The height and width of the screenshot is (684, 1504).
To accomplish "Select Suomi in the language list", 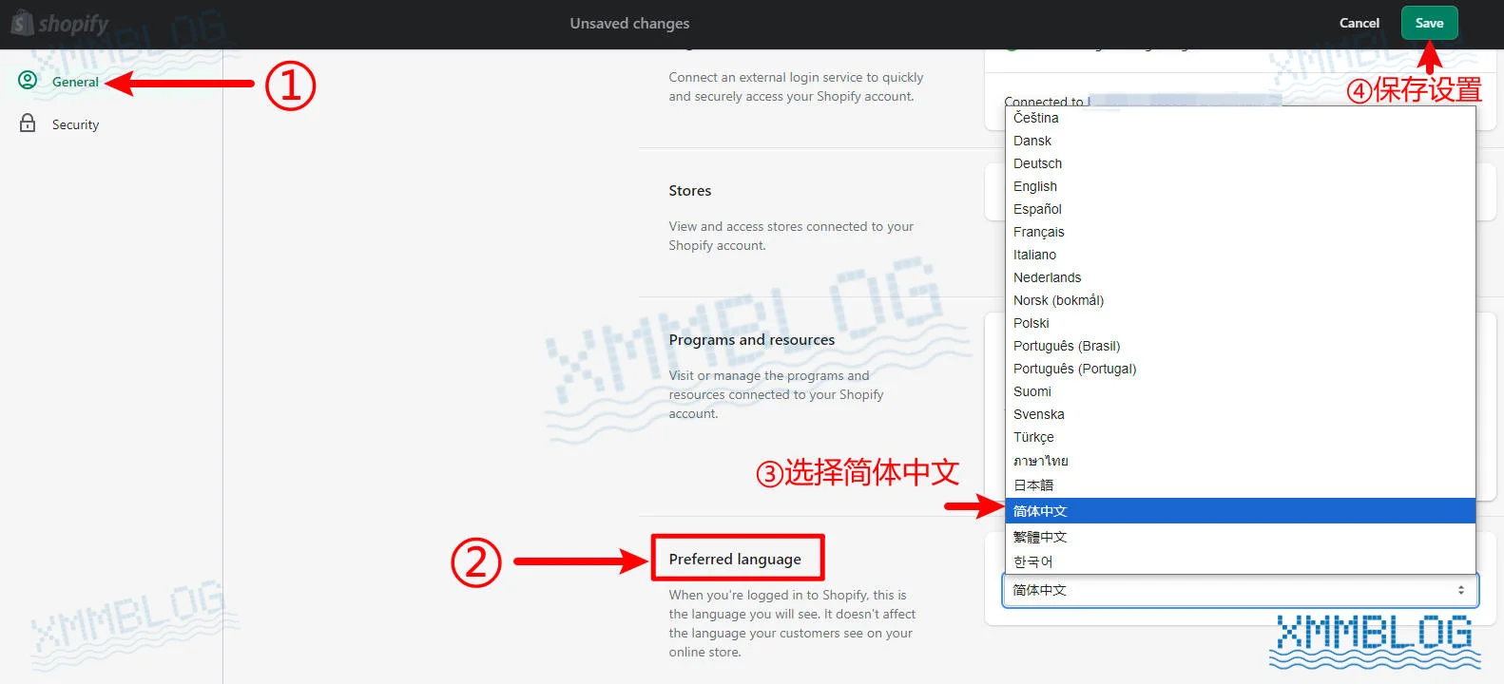I will [1240, 391].
